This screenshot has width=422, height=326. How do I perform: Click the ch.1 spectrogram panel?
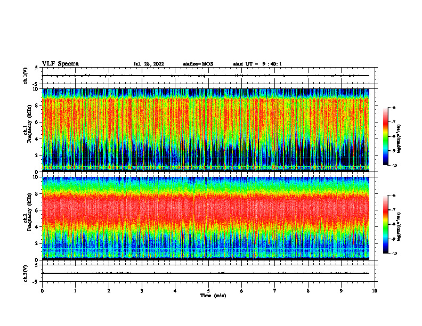[x=206, y=130]
